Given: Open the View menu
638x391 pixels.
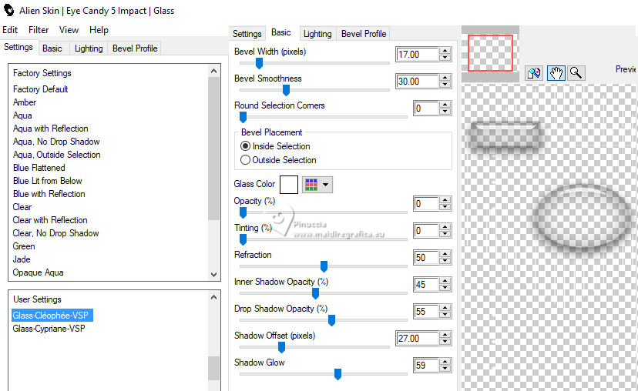Looking at the screenshot, I should pos(69,30).
